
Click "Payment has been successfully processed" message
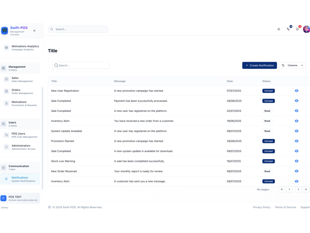[141, 101]
